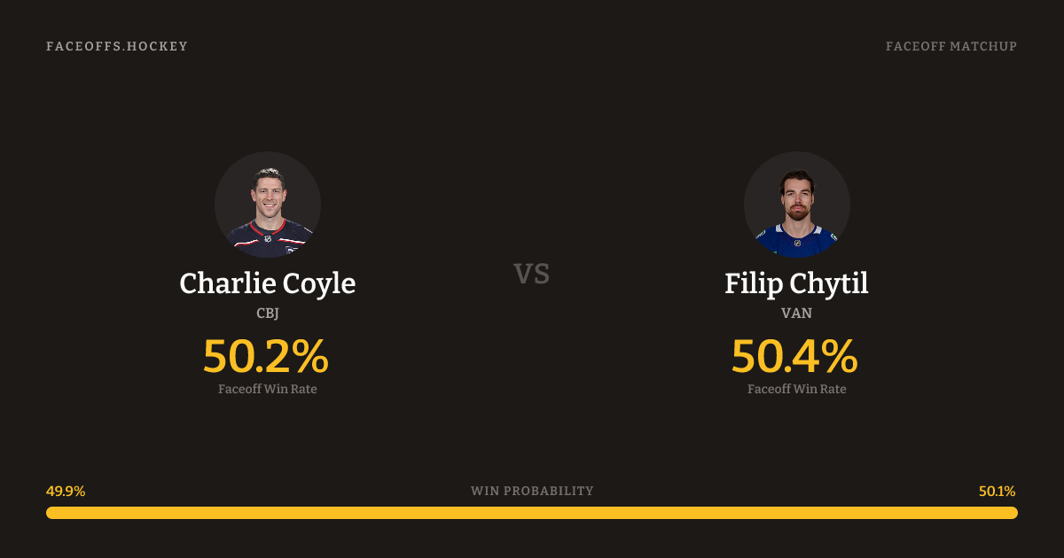Select Coyle's 50.2% faceoff win rate

coord(266,356)
